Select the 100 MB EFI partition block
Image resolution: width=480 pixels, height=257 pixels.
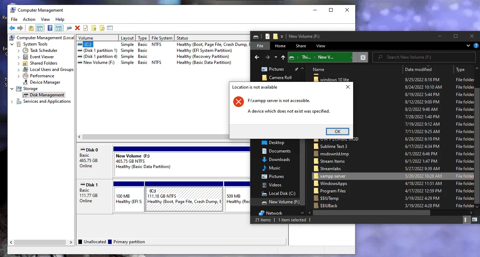(129, 199)
